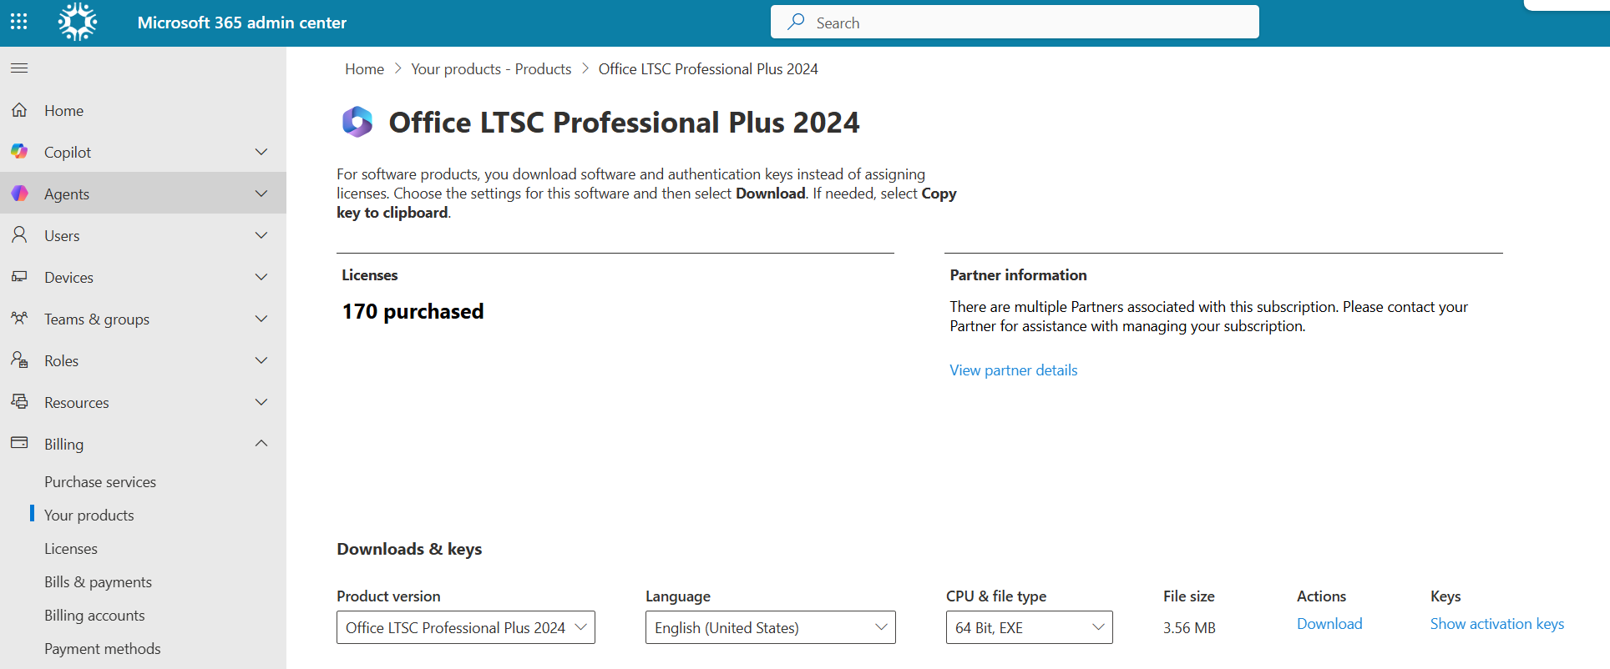Viewport: 1610px width, 669px height.
Task: Click the Agents icon in sidebar
Action: click(x=19, y=194)
